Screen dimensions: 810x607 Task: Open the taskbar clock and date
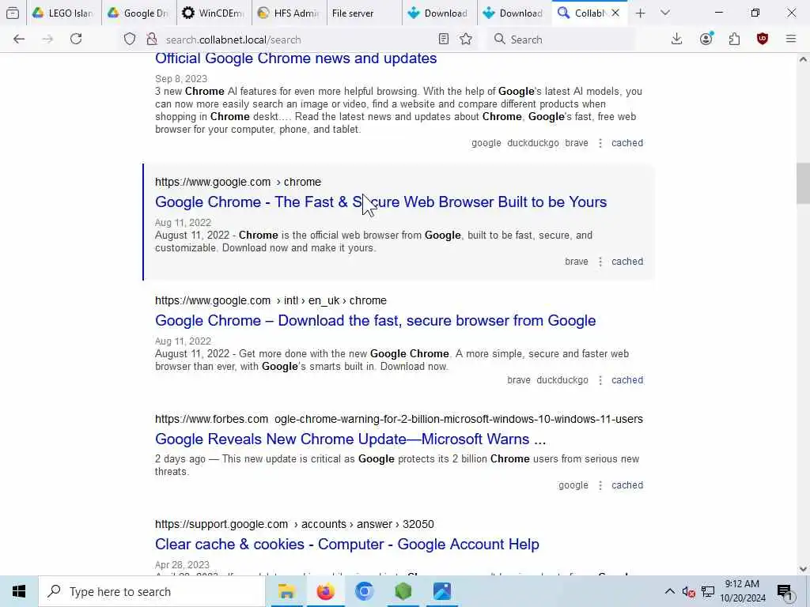click(743, 591)
